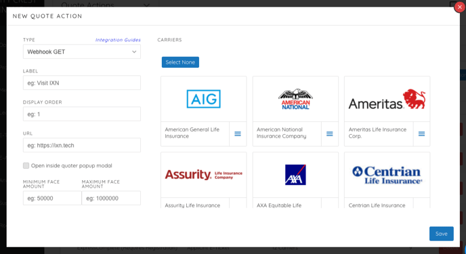Save the new quote action
The height and width of the screenshot is (254, 466).
click(x=442, y=234)
